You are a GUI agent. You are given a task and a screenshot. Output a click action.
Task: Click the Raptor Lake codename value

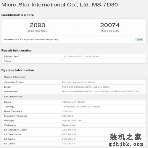click(x=69, y=125)
